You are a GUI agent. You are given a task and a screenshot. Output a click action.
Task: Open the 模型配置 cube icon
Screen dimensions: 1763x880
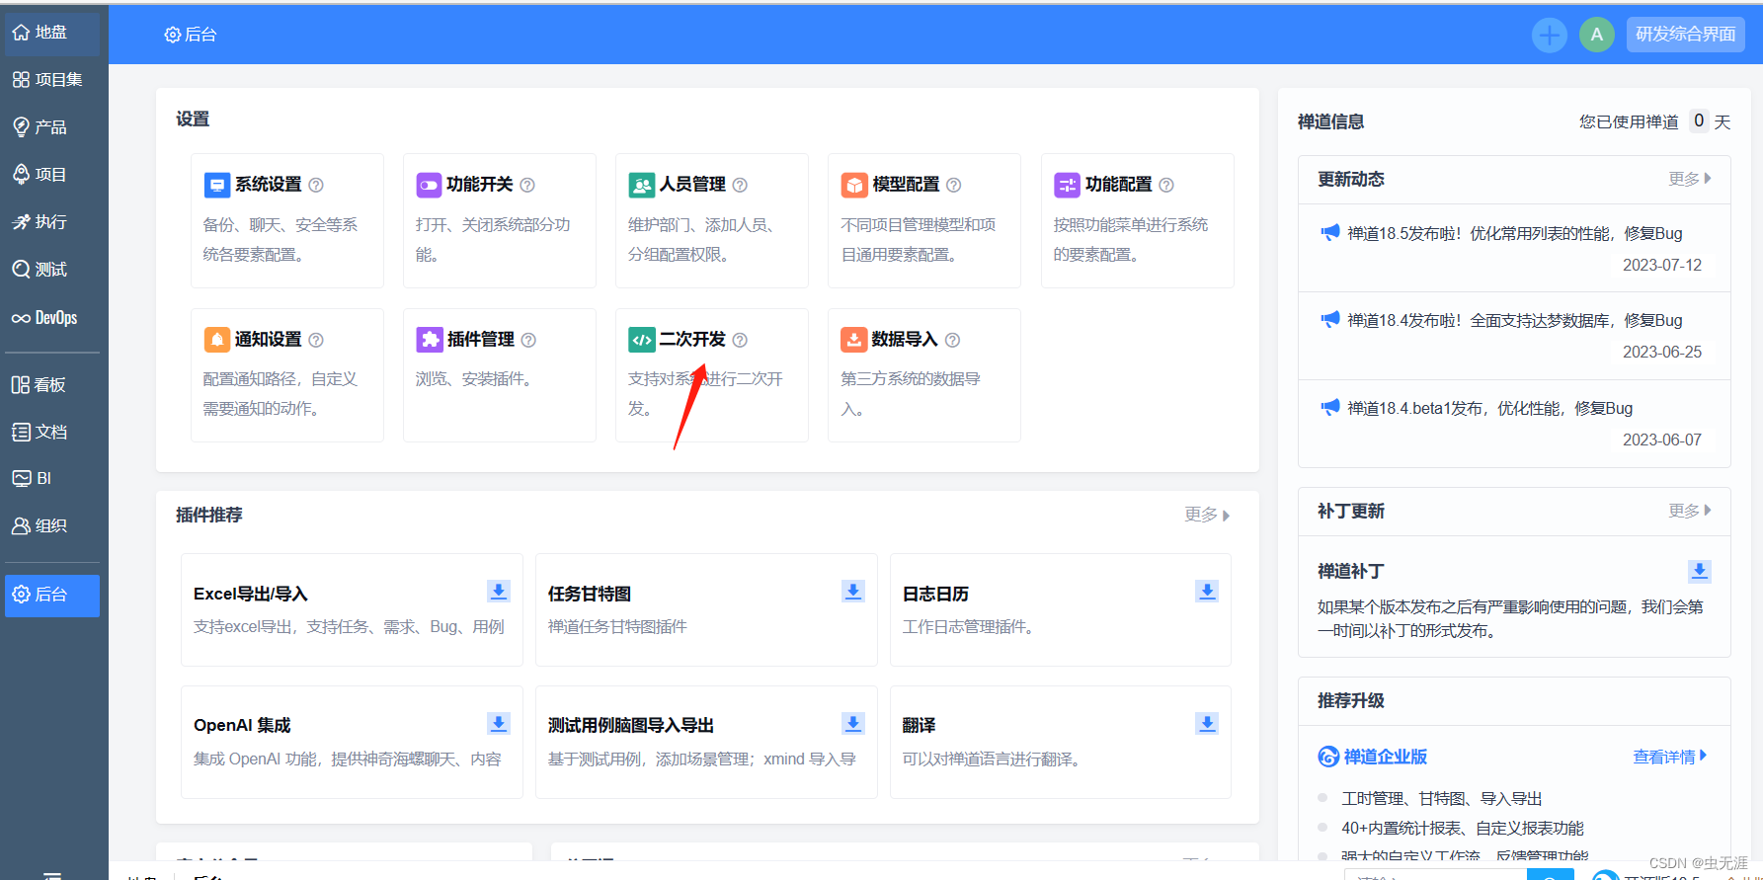[x=854, y=185]
